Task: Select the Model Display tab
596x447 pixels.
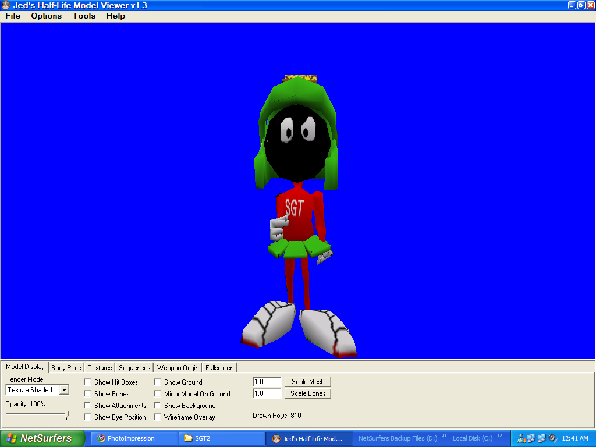Action: click(25, 367)
